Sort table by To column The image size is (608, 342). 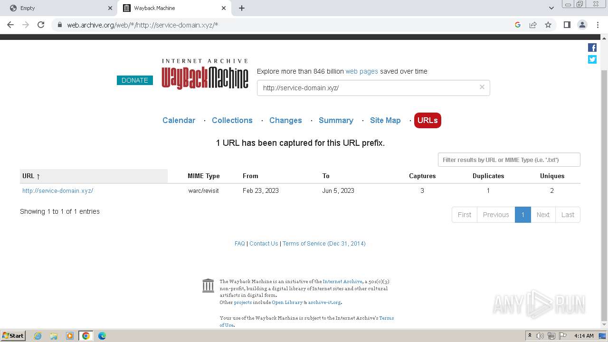326,176
